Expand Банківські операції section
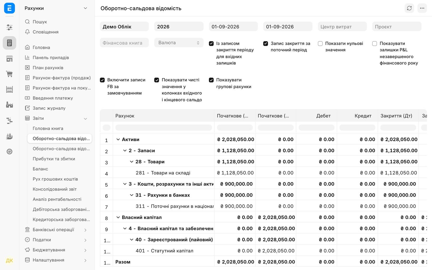The width and height of the screenshot is (432, 270). point(85,230)
